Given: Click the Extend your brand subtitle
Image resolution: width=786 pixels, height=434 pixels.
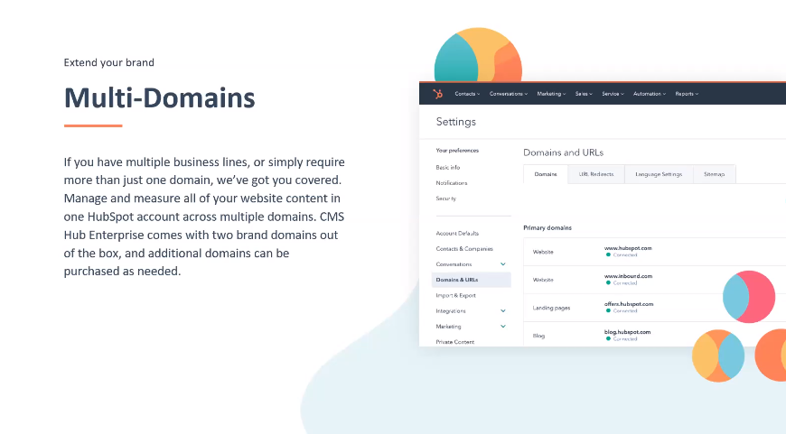Looking at the screenshot, I should pyautogui.click(x=108, y=62).
